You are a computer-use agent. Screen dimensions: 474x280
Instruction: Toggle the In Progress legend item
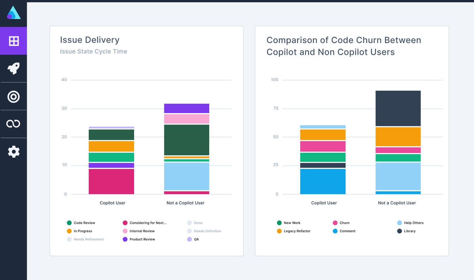coord(80,231)
